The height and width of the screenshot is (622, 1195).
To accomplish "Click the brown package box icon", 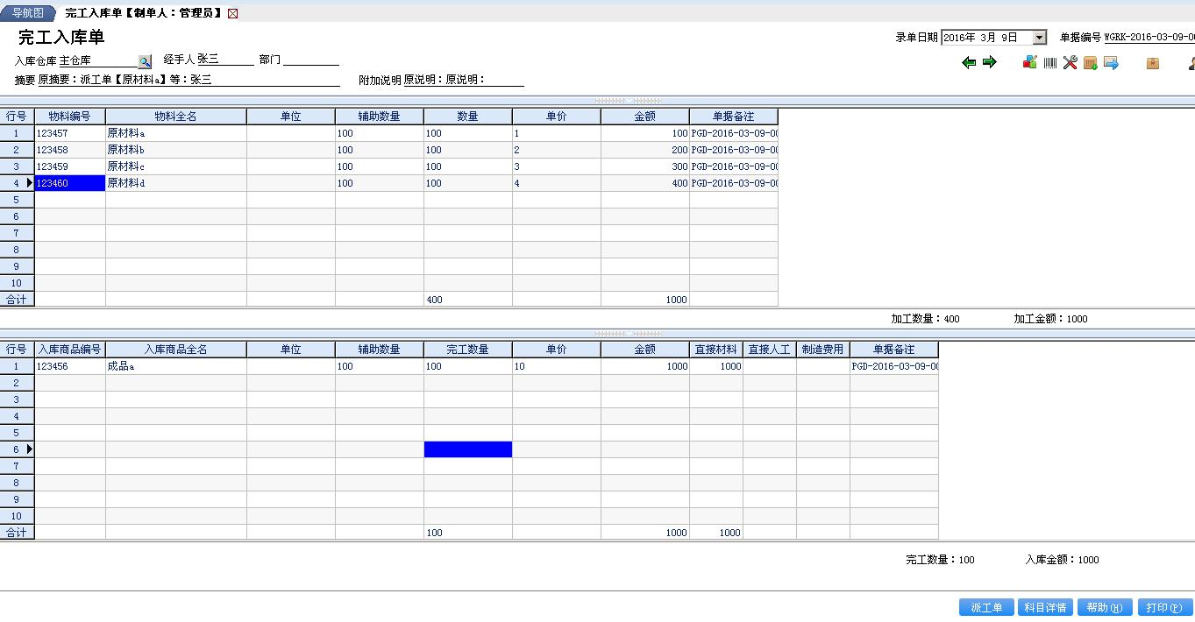I will coord(1153,63).
